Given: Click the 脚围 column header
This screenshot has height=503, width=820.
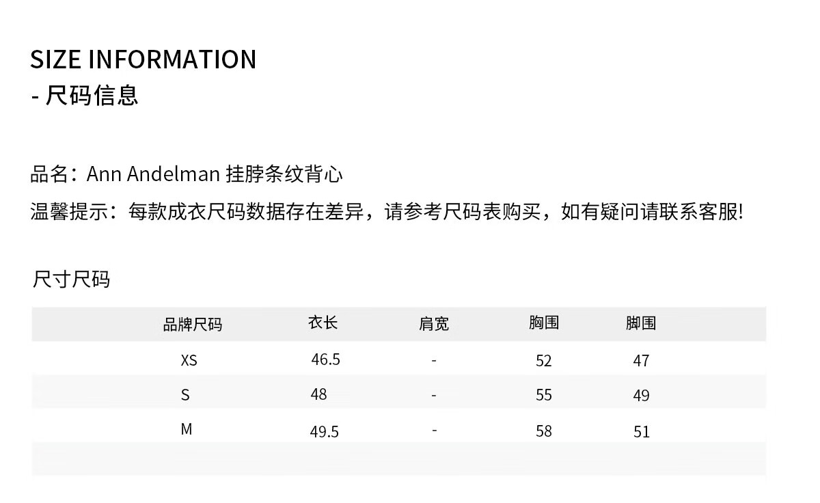Looking at the screenshot, I should click(x=641, y=323).
